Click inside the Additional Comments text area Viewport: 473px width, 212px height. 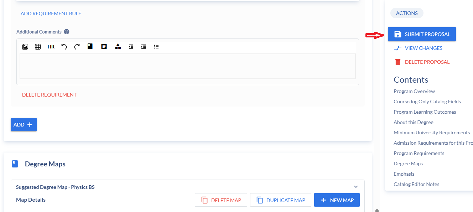[187, 66]
